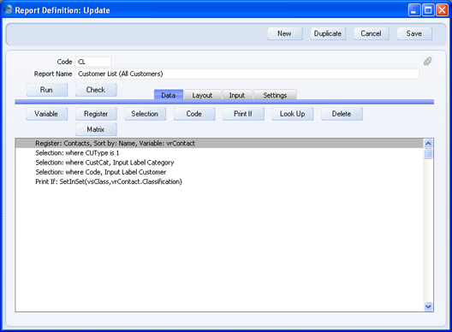This screenshot has height=332, width=452.
Task: Click the Code button in Data toolbar
Action: [194, 114]
